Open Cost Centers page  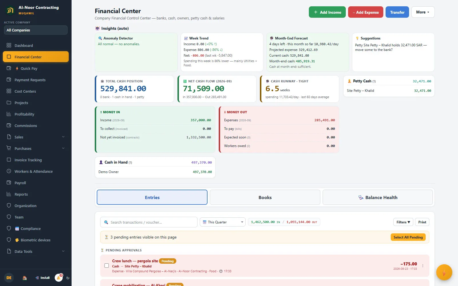click(36, 91)
